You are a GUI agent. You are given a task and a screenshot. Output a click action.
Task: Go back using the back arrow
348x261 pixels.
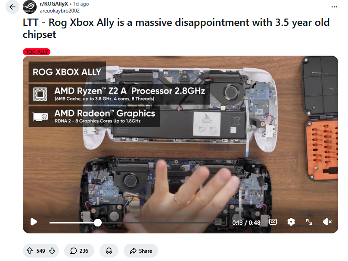tap(12, 7)
